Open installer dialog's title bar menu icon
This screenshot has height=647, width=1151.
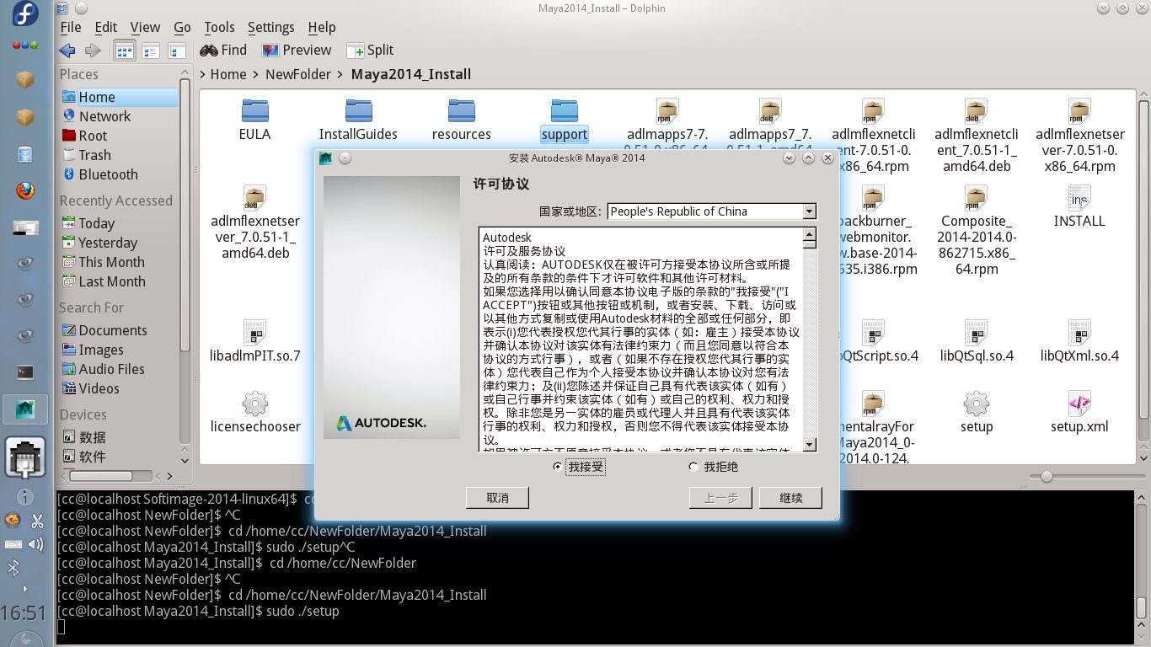point(325,158)
